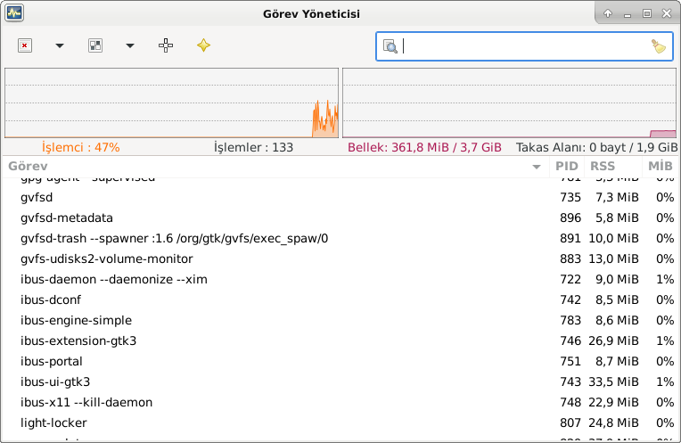Select the ibus-daemon --daemonize --xim row
This screenshot has height=443, width=681.
(x=340, y=279)
